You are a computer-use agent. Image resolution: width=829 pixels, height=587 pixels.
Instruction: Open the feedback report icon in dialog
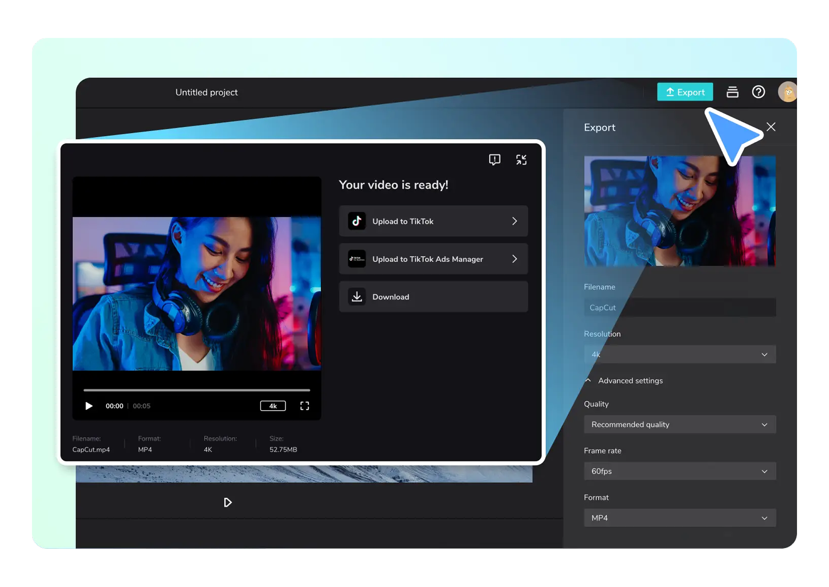click(495, 160)
